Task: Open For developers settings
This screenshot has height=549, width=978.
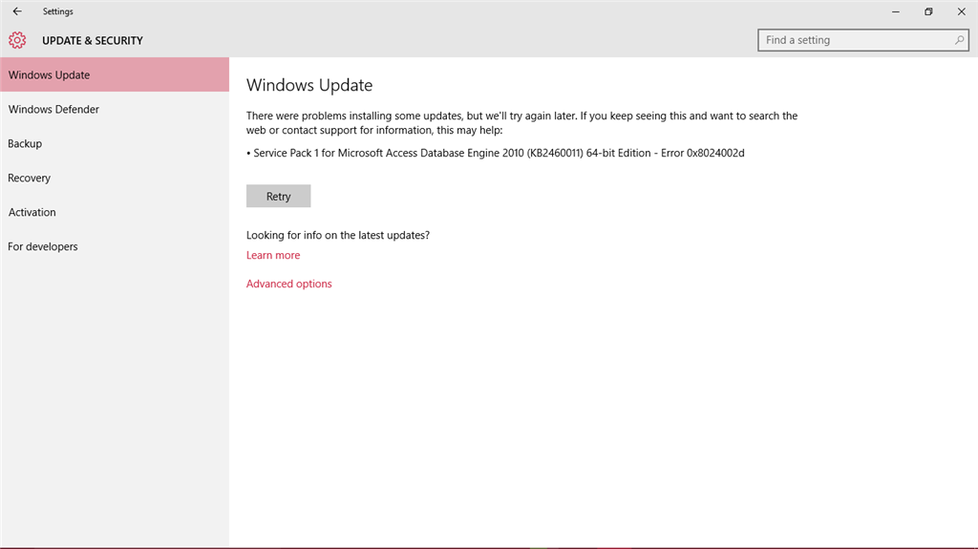Action: coord(115,246)
